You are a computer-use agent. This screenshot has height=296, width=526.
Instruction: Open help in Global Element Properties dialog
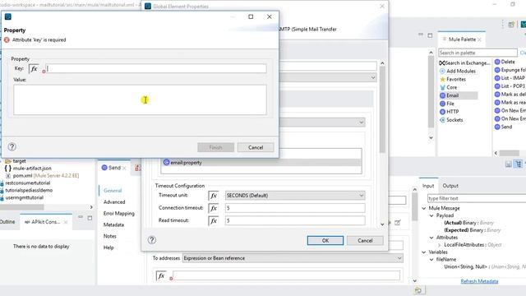151,239
